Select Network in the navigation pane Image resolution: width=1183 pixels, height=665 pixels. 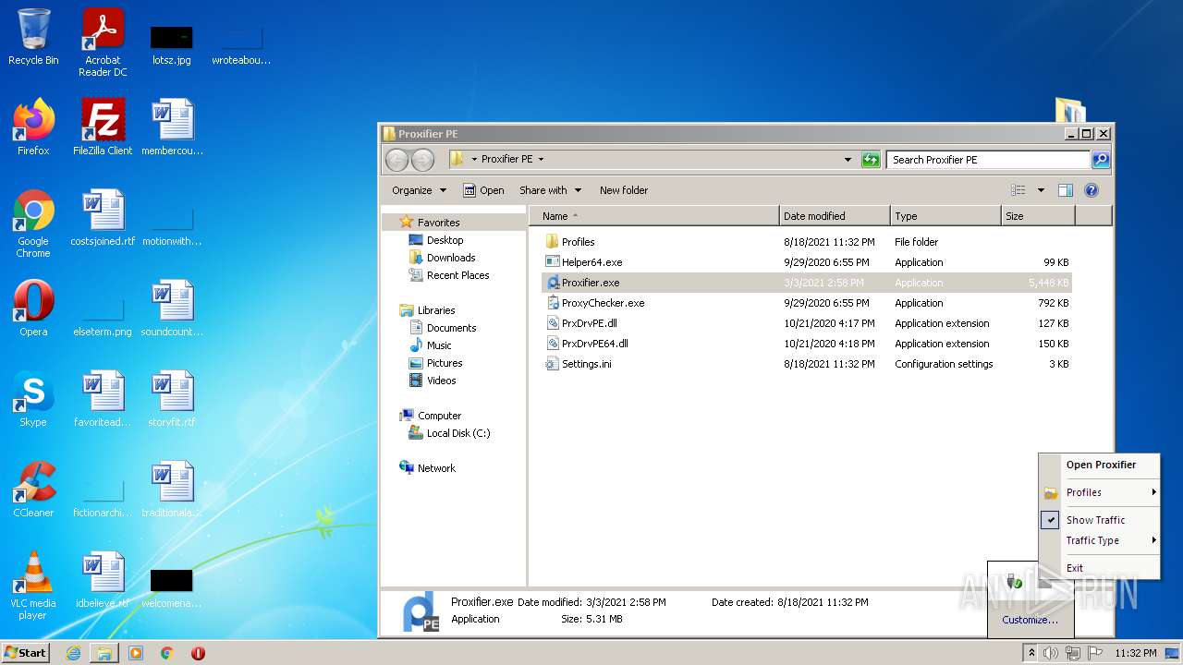pos(436,468)
